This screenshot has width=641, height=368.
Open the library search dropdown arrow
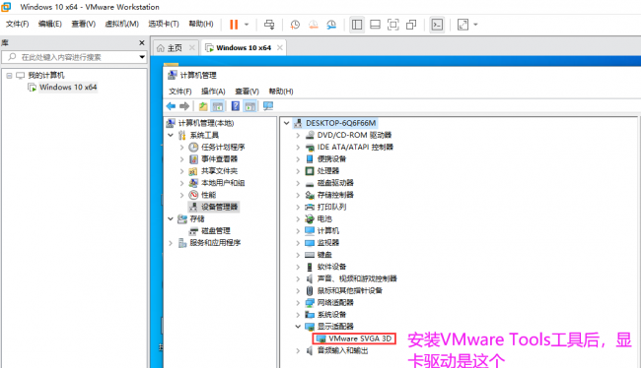tap(142, 57)
